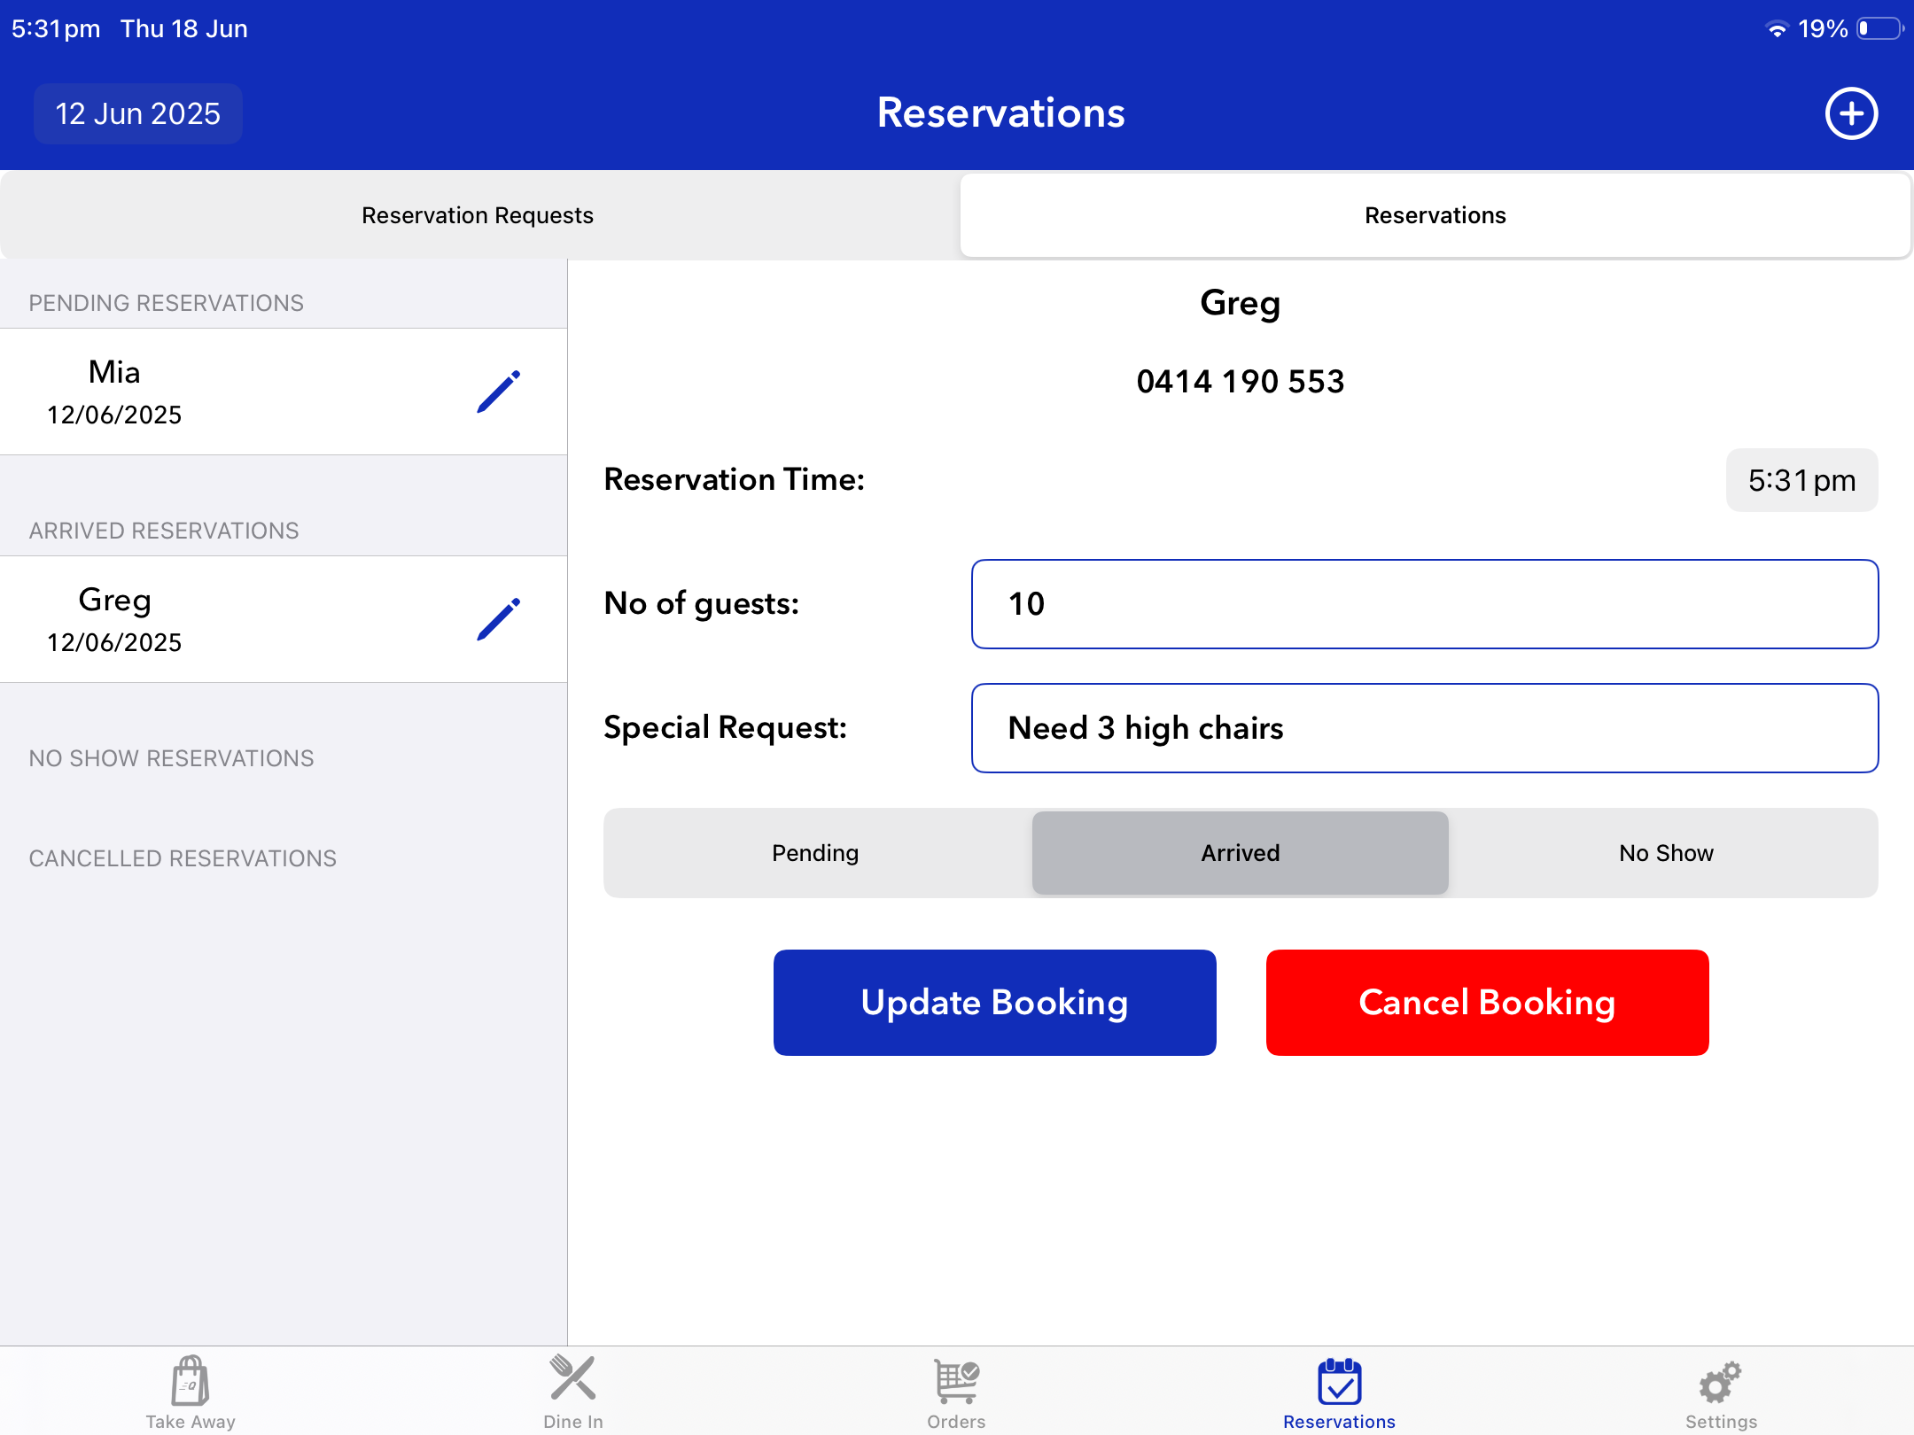Open the 12 Jun 2025 date picker
Image resolution: width=1914 pixels, height=1435 pixels.
tap(138, 113)
